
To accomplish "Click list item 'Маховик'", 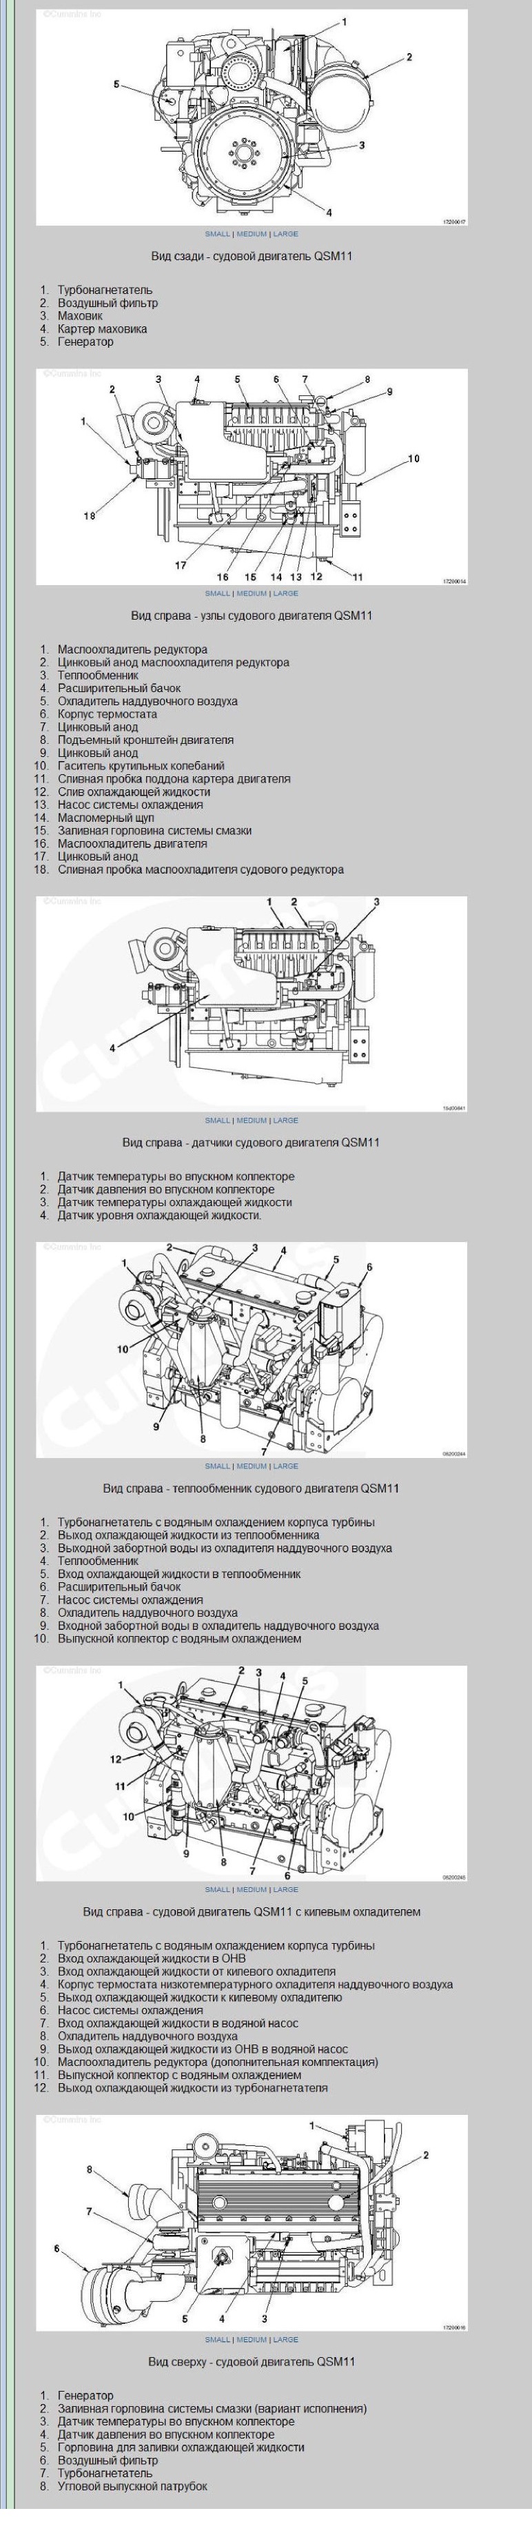I will (79, 316).
